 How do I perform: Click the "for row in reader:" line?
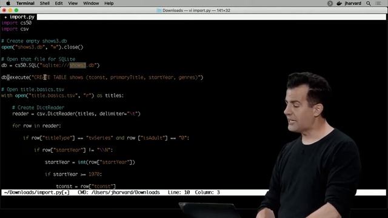(x=36, y=126)
